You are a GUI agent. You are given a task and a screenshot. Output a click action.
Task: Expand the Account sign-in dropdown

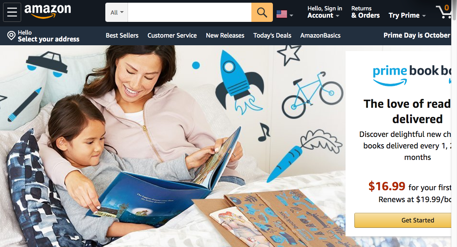tap(324, 12)
